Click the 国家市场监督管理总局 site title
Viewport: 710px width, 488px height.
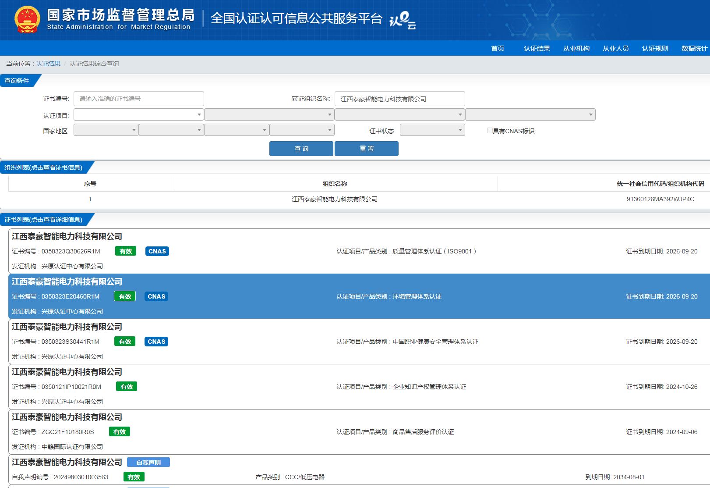120,15
